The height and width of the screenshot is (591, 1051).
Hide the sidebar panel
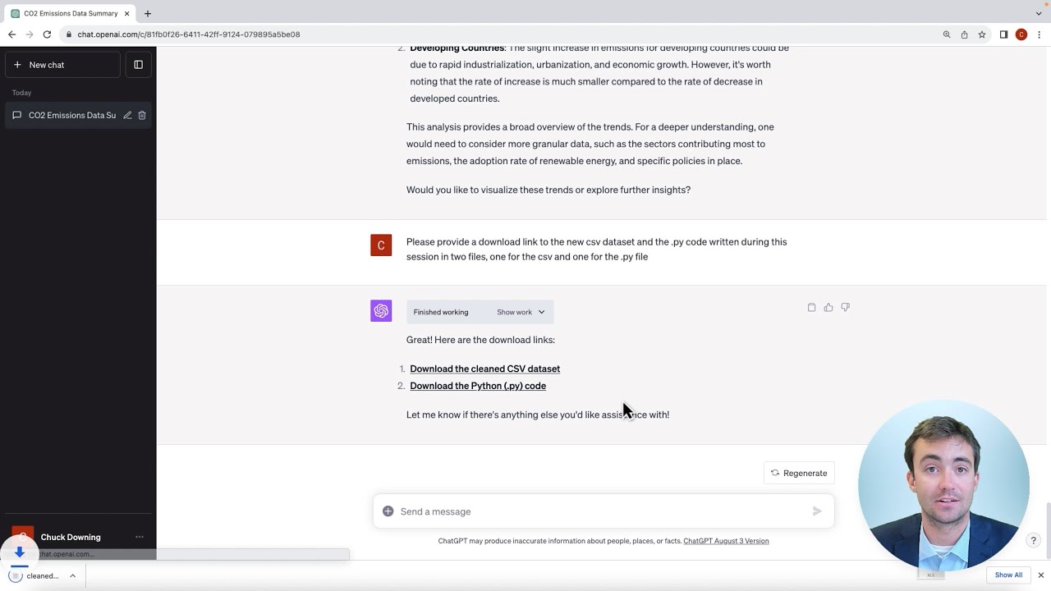pyautogui.click(x=138, y=65)
